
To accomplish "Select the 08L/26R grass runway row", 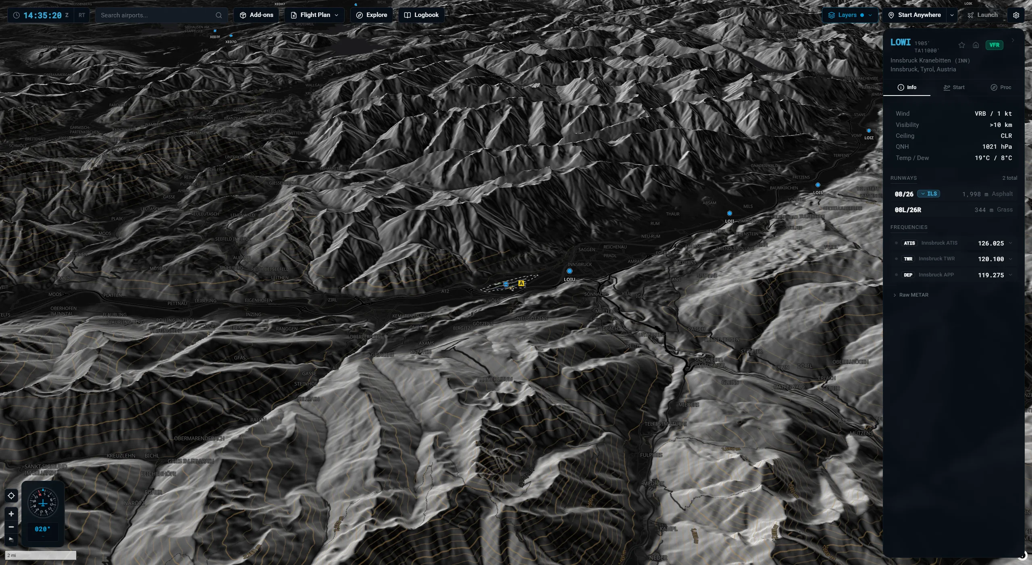I will pyautogui.click(x=953, y=210).
